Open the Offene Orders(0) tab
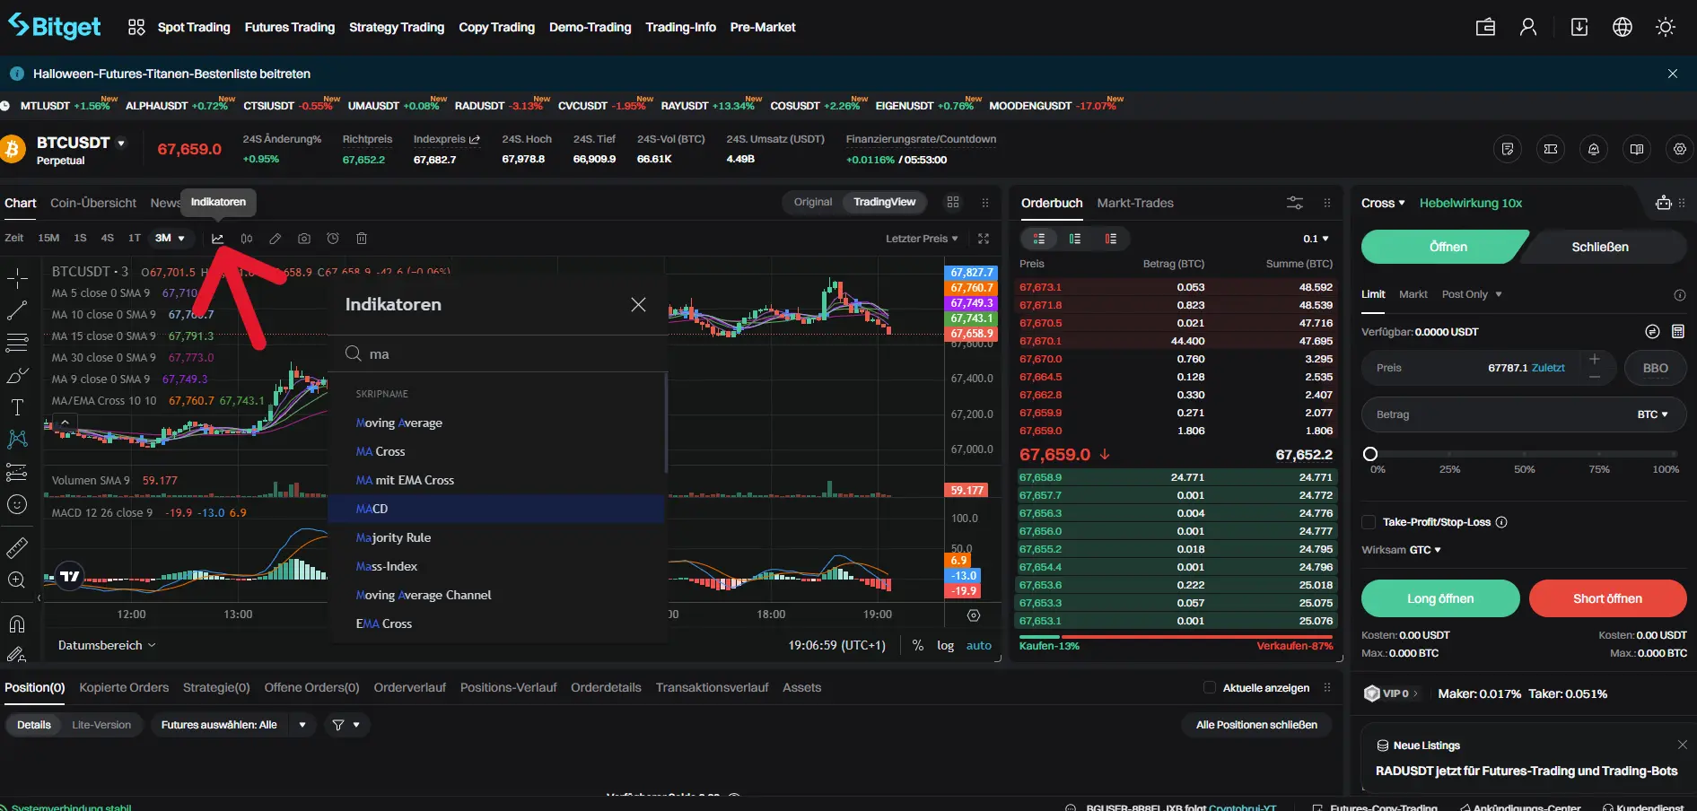 coord(311,688)
